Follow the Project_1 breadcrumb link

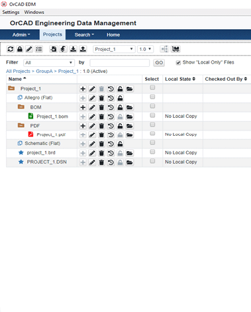[x=68, y=72]
